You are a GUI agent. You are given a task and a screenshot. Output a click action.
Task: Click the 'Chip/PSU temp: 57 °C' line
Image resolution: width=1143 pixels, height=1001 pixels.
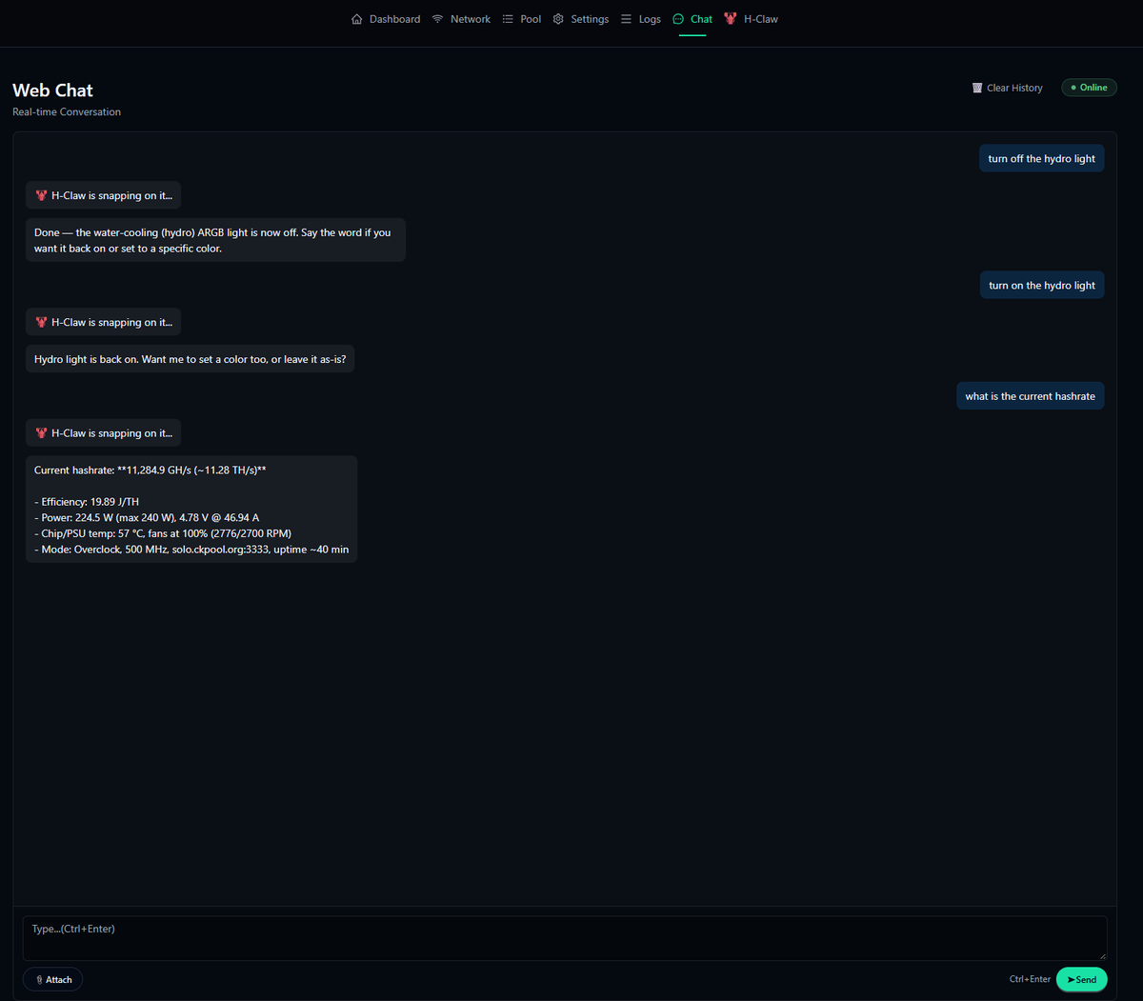click(163, 533)
